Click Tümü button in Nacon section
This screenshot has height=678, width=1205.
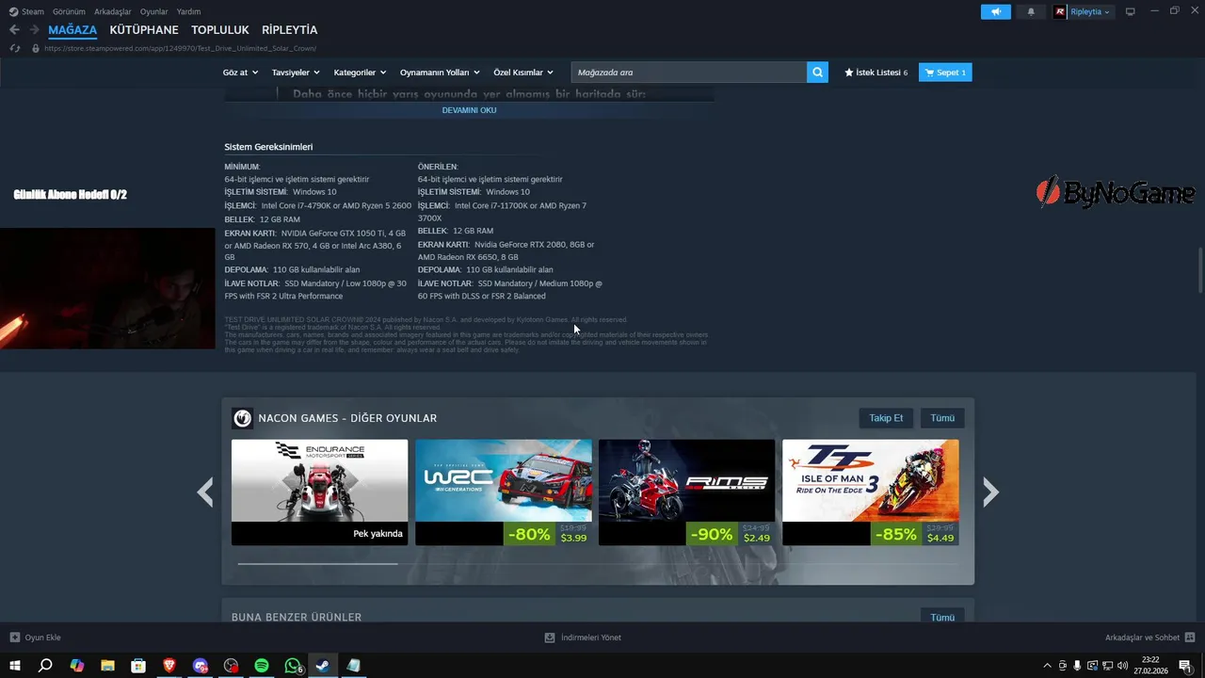click(942, 418)
